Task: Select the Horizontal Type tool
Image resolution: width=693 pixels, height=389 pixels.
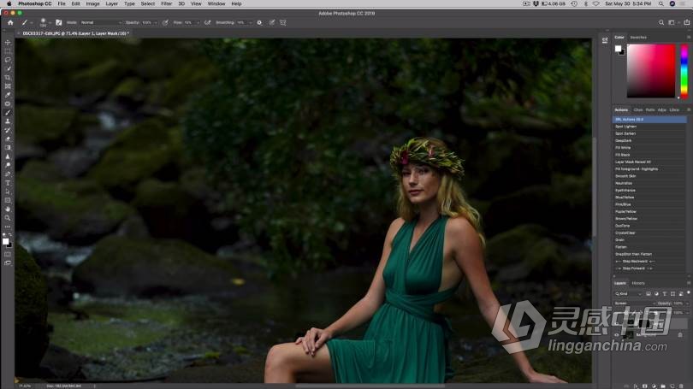Action: coord(8,183)
